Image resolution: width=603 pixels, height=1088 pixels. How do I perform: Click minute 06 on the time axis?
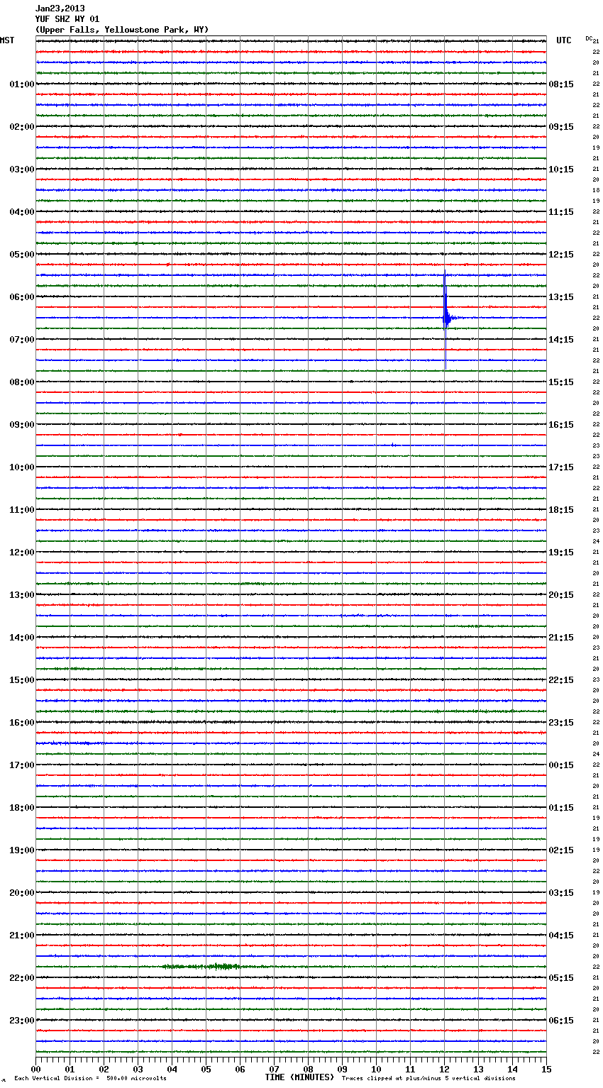[240, 1069]
